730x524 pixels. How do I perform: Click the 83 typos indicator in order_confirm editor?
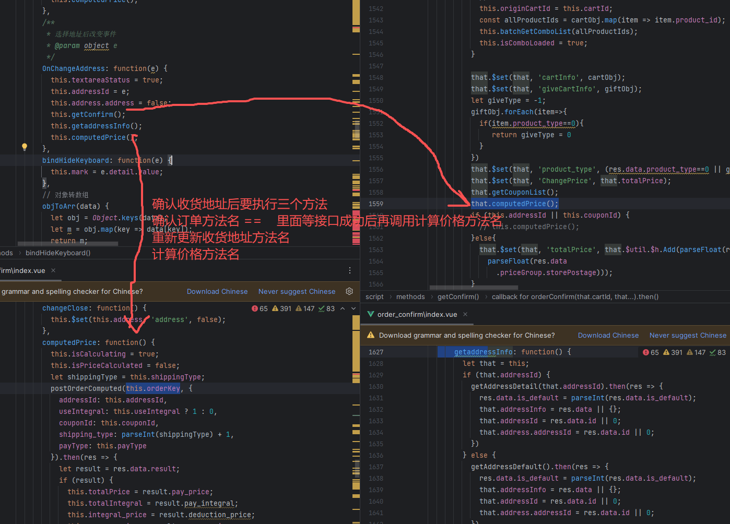[x=717, y=352]
